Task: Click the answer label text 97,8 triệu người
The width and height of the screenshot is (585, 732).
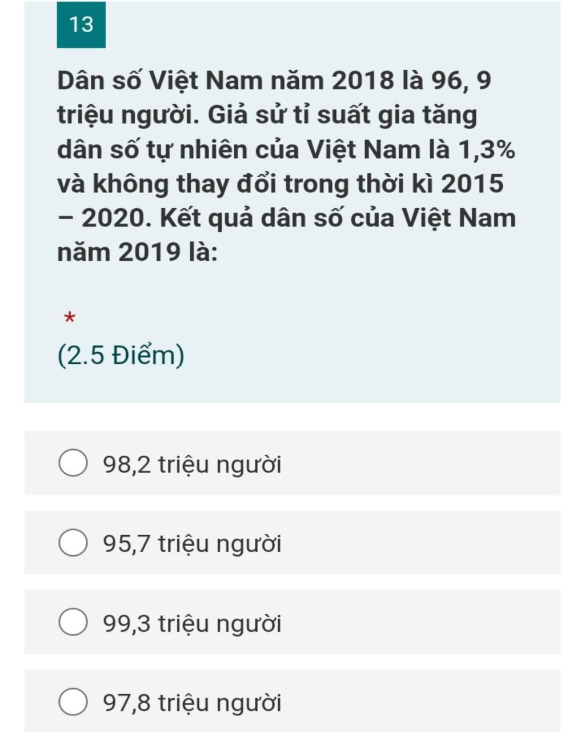Action: point(192,703)
